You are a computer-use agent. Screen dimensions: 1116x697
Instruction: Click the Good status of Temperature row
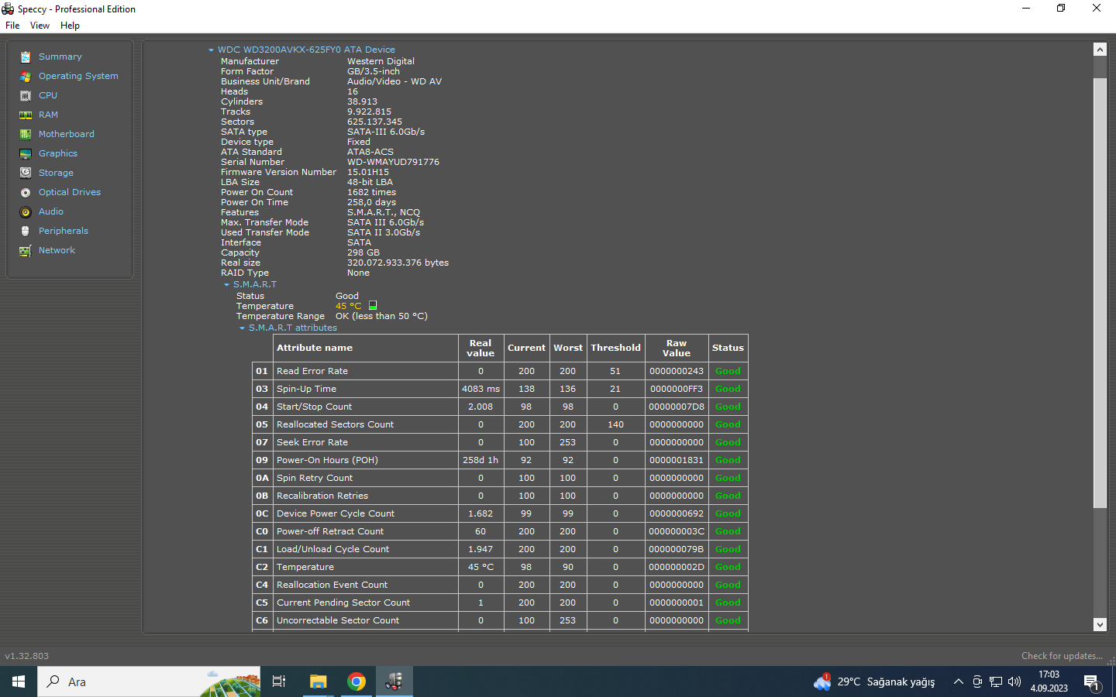click(x=728, y=567)
